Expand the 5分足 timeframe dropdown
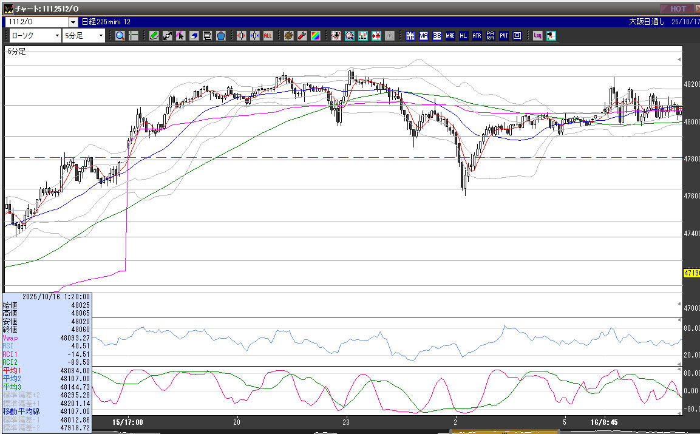Image resolution: width=700 pixels, height=434 pixels. point(101,36)
